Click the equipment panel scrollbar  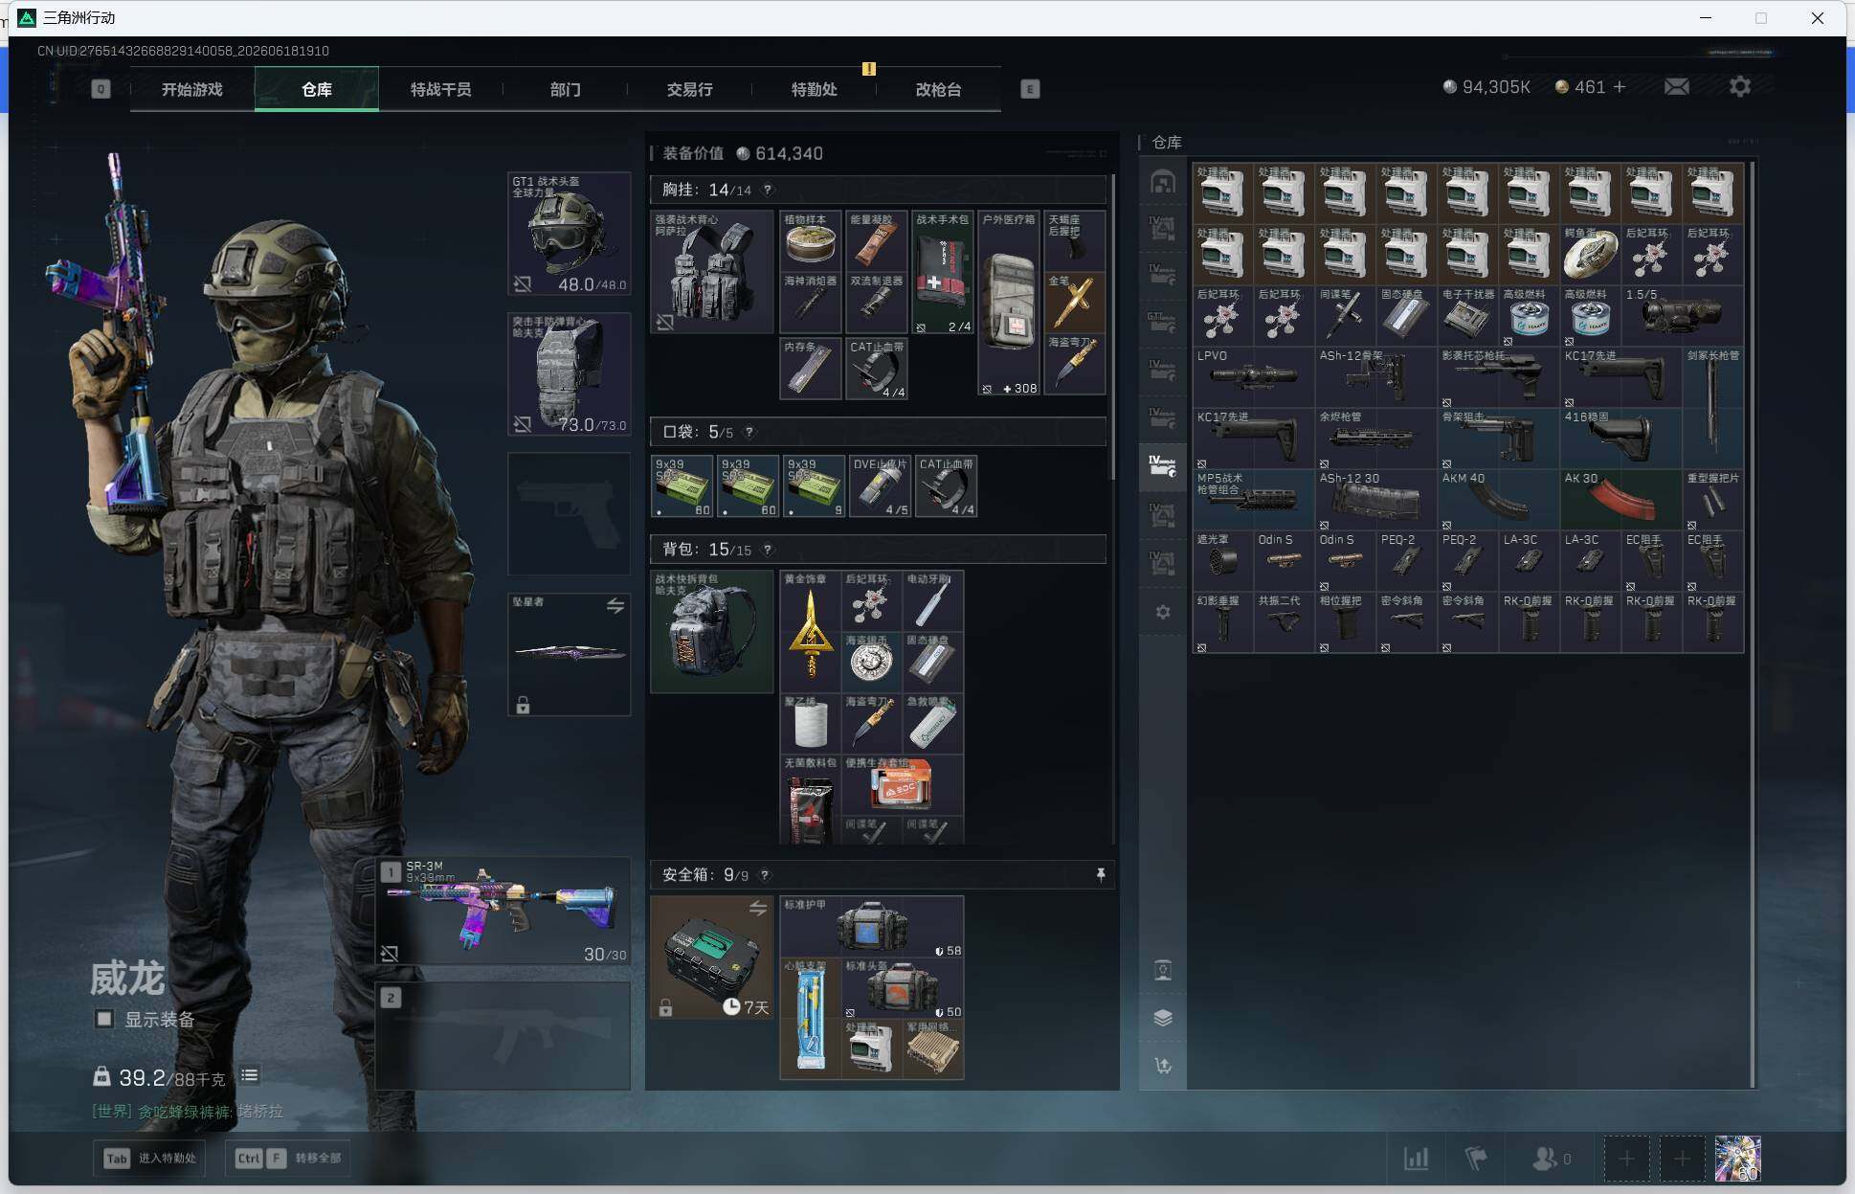[x=1112, y=327]
